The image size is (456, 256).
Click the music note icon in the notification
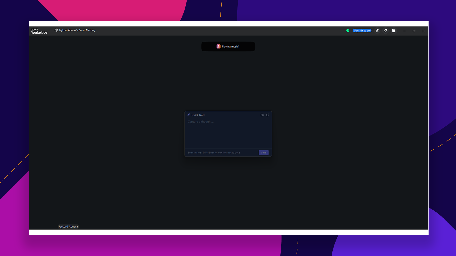click(218, 47)
